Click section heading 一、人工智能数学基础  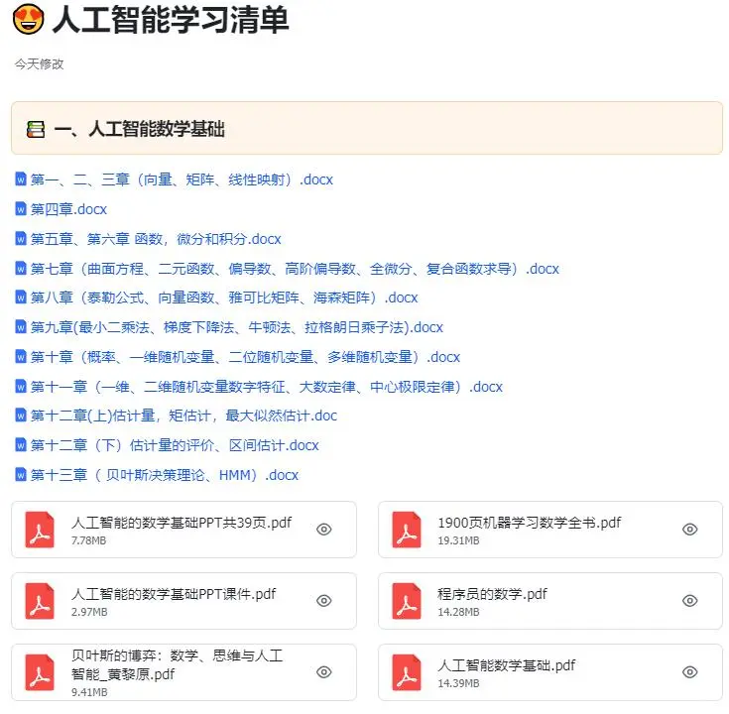(x=140, y=129)
